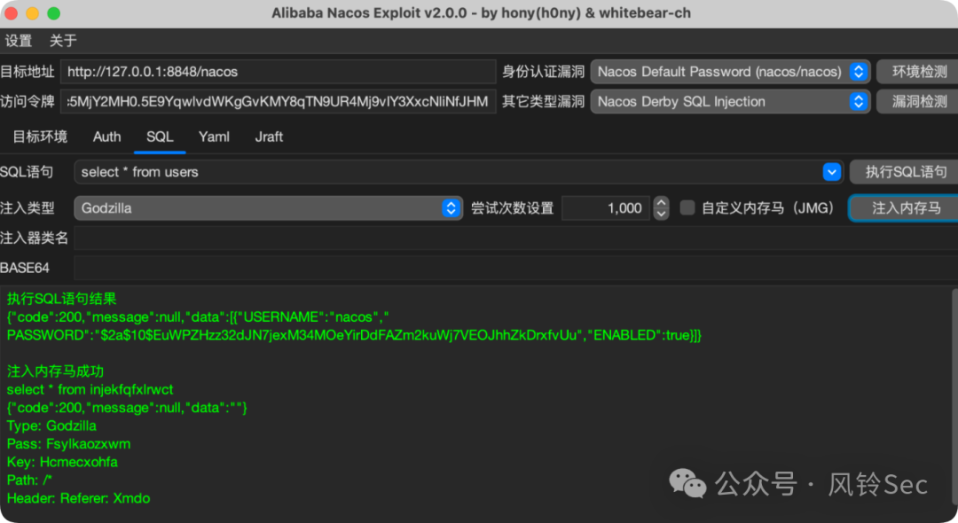Image resolution: width=958 pixels, height=523 pixels.
Task: Click the 注入内存马成功 message
Action: (x=55, y=371)
